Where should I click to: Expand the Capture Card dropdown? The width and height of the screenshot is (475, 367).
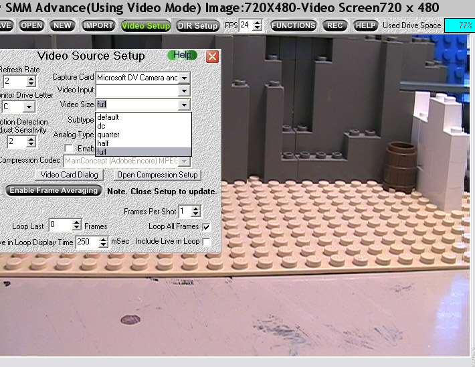pos(184,78)
